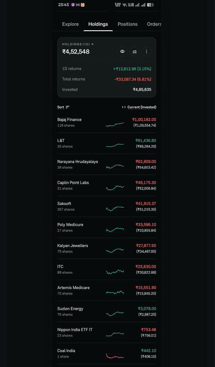Open Caplin Point Labs holding
Screen dimensions: 215x367
tap(107, 185)
